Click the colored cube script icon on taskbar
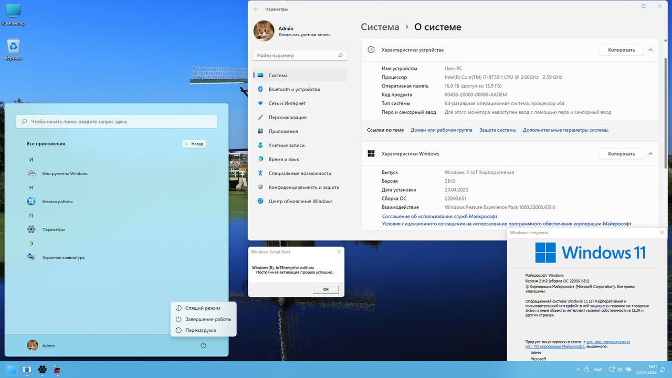 tap(58, 370)
